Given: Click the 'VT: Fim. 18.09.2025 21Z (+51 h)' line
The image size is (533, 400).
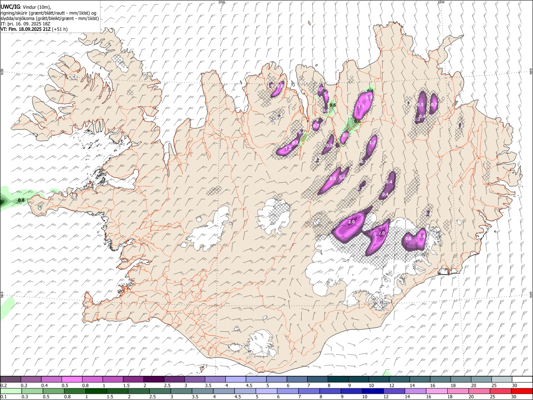Looking at the screenshot, I should 34,29.
